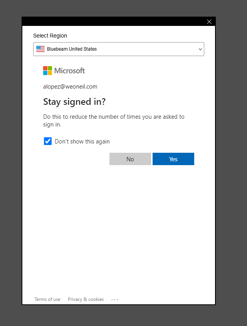
Task: Click the Stay signed in? heading
Action: point(74,102)
